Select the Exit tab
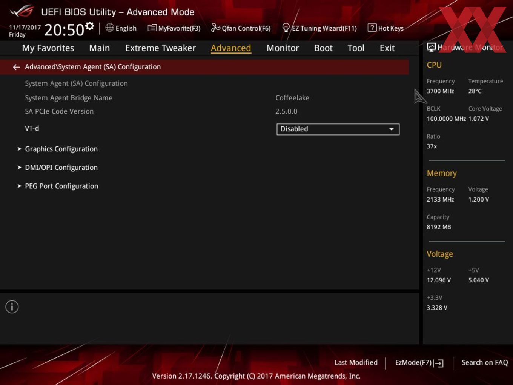Screen dimensions: 513x385 tap(387, 48)
